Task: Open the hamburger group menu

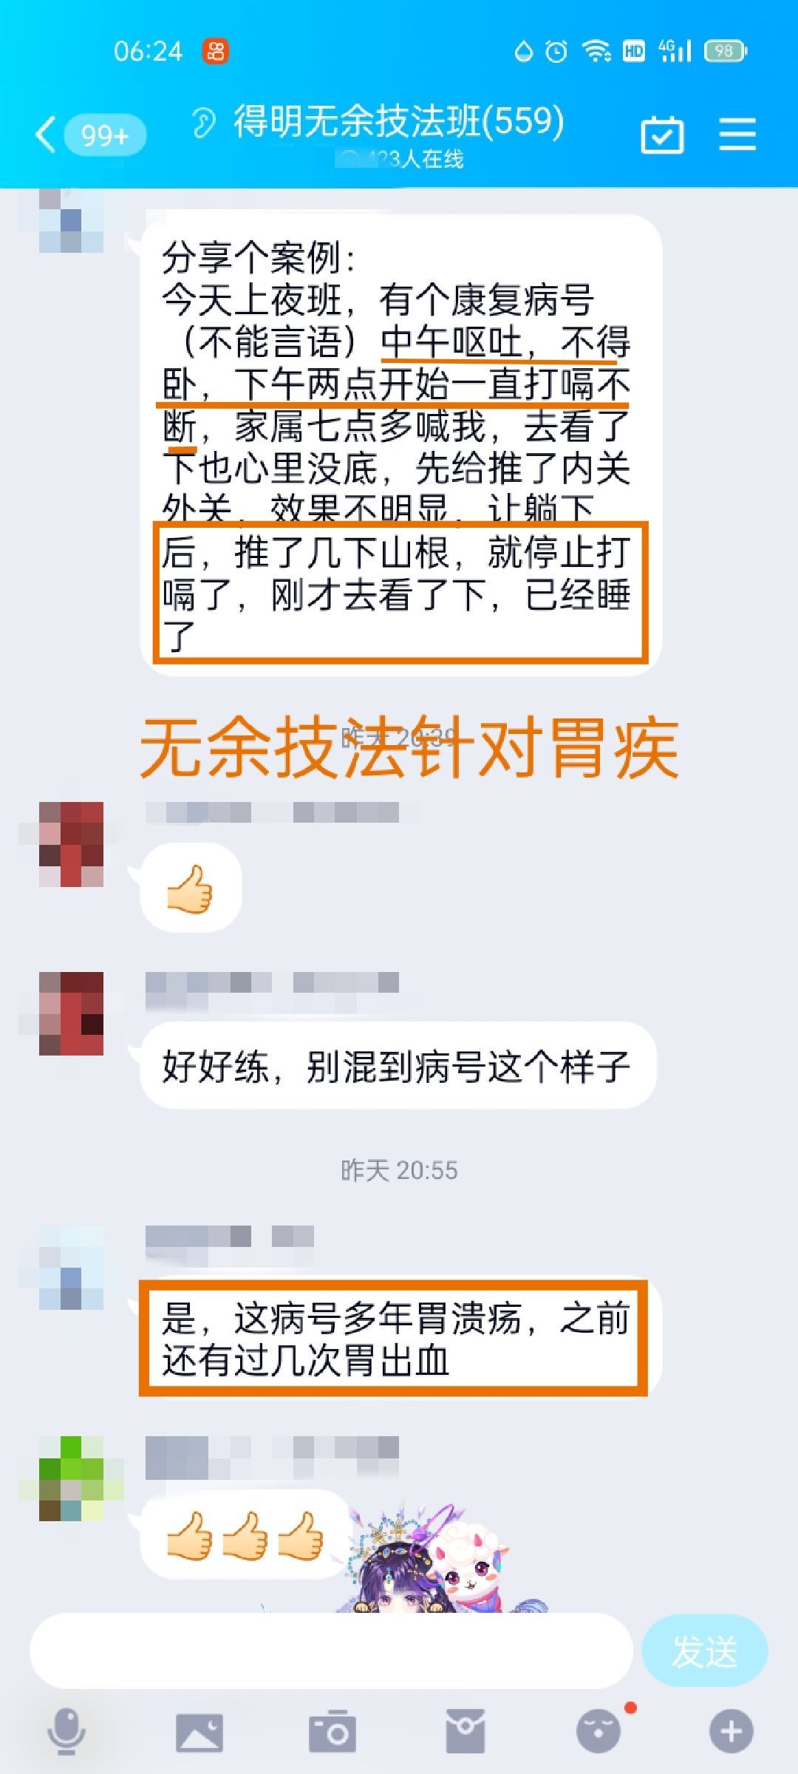Action: point(737,135)
